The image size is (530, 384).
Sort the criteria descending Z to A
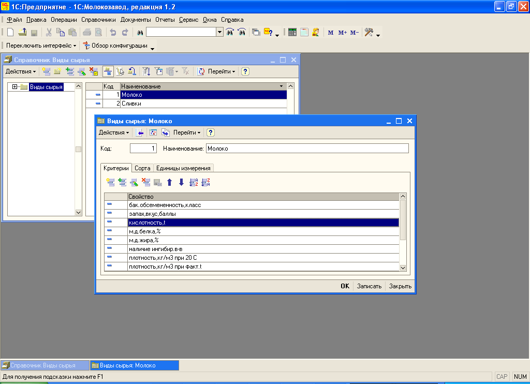[205, 183]
